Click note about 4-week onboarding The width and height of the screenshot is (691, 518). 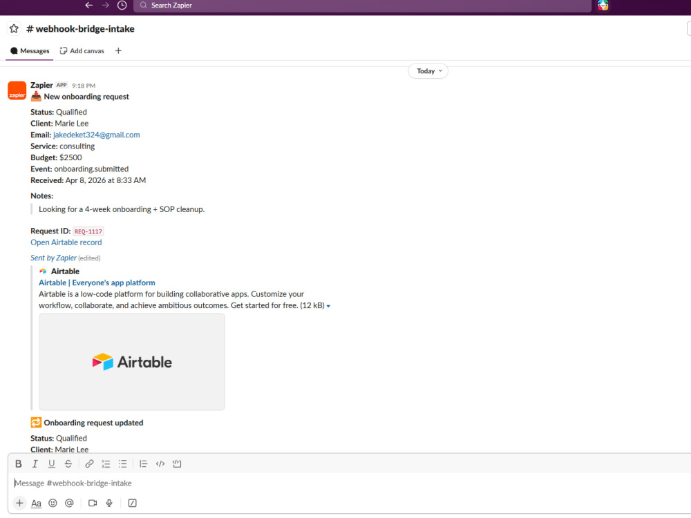tap(122, 210)
